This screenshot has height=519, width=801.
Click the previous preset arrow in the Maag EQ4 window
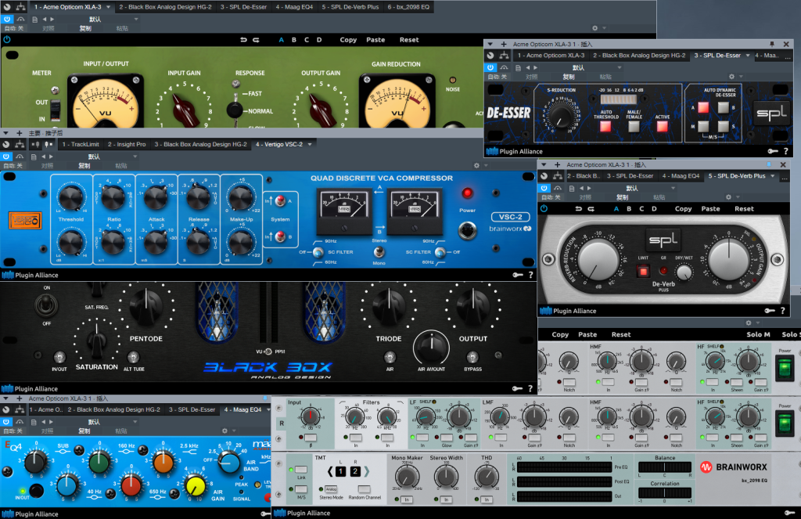point(43,422)
